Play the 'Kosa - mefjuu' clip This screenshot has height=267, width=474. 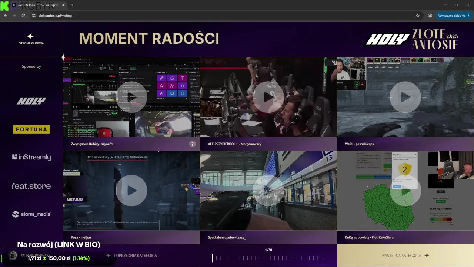click(131, 191)
